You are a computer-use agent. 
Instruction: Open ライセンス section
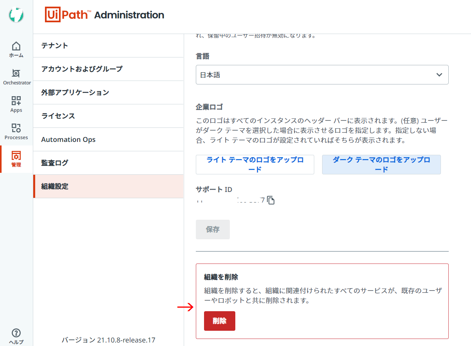[x=108, y=116]
